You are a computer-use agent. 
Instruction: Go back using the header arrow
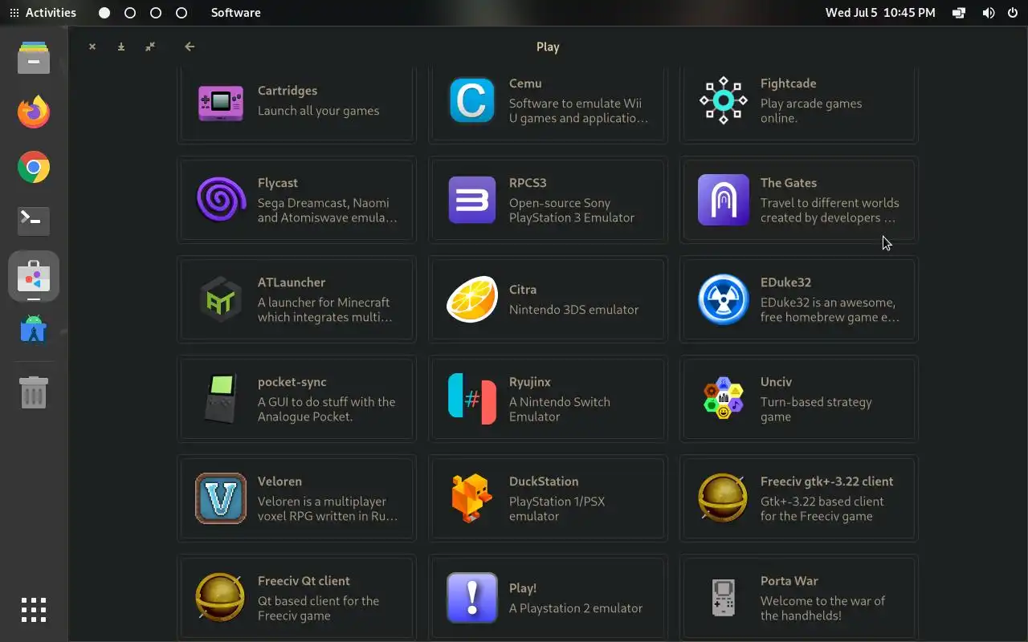[x=190, y=47]
